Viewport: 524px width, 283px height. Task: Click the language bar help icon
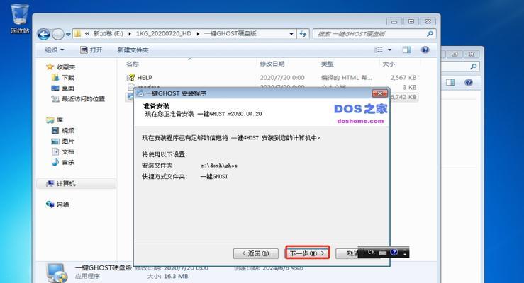[394, 253]
